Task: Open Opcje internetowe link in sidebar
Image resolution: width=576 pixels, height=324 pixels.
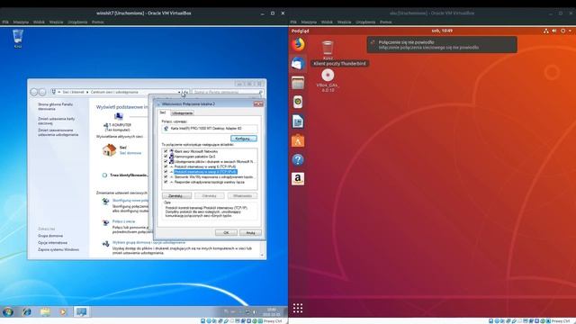Action: [52, 243]
